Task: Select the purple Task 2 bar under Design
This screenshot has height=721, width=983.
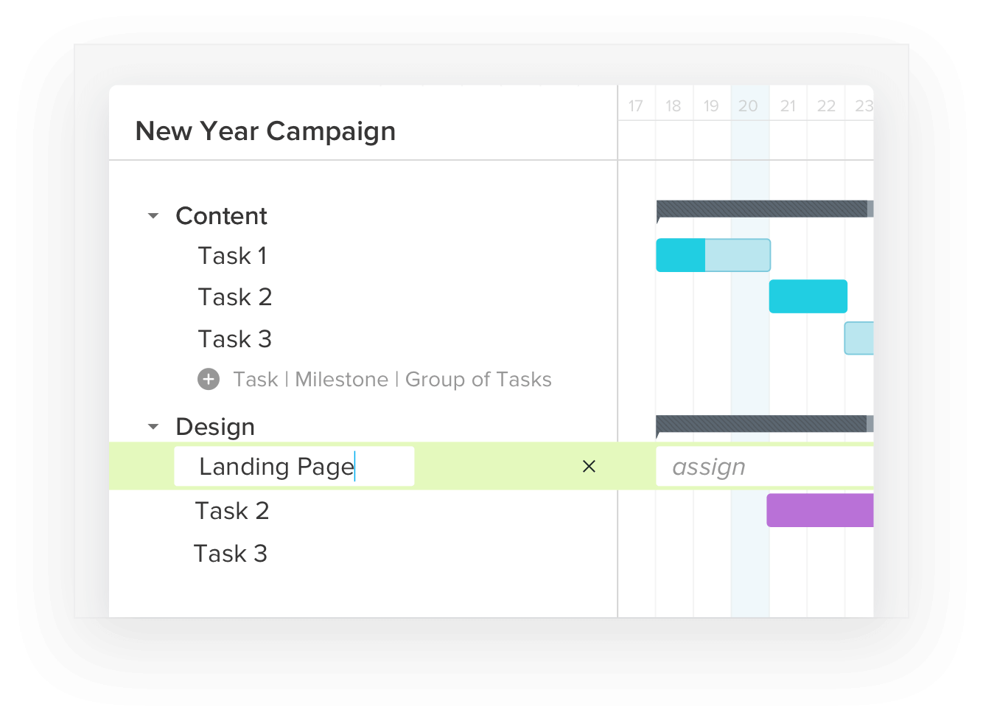Action: 819,509
